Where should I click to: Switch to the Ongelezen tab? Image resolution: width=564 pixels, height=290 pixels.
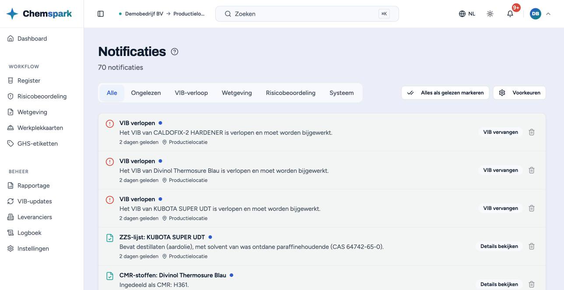pyautogui.click(x=146, y=93)
